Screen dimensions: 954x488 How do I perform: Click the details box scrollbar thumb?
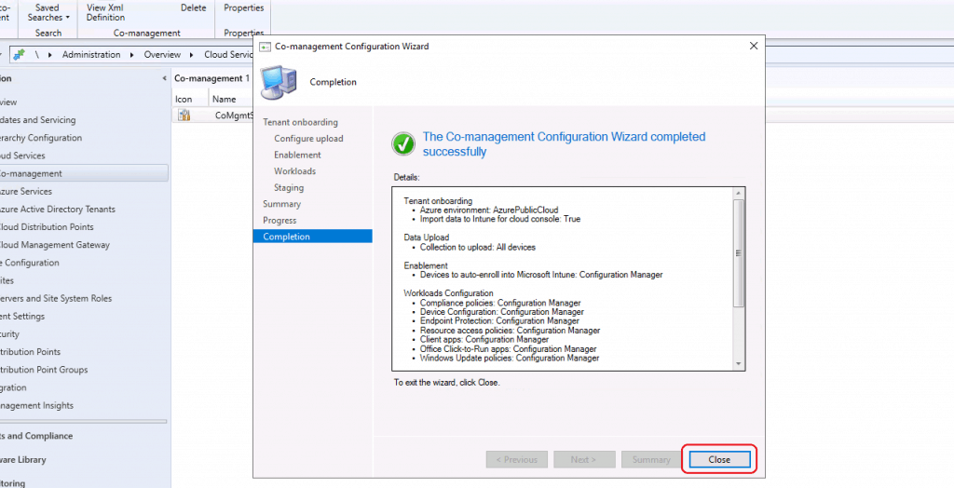(x=739, y=252)
